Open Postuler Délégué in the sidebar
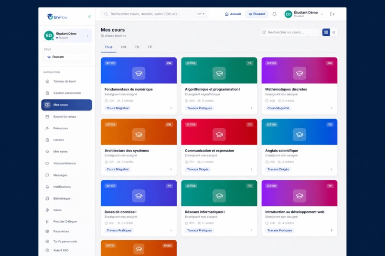Screen dimensions: 385x256 pos(66,222)
